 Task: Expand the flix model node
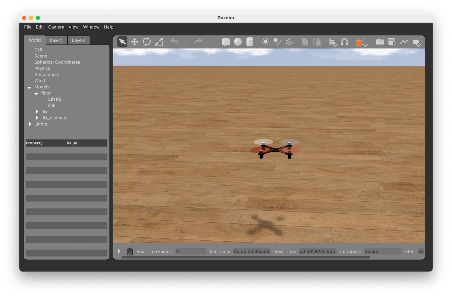[37, 111]
